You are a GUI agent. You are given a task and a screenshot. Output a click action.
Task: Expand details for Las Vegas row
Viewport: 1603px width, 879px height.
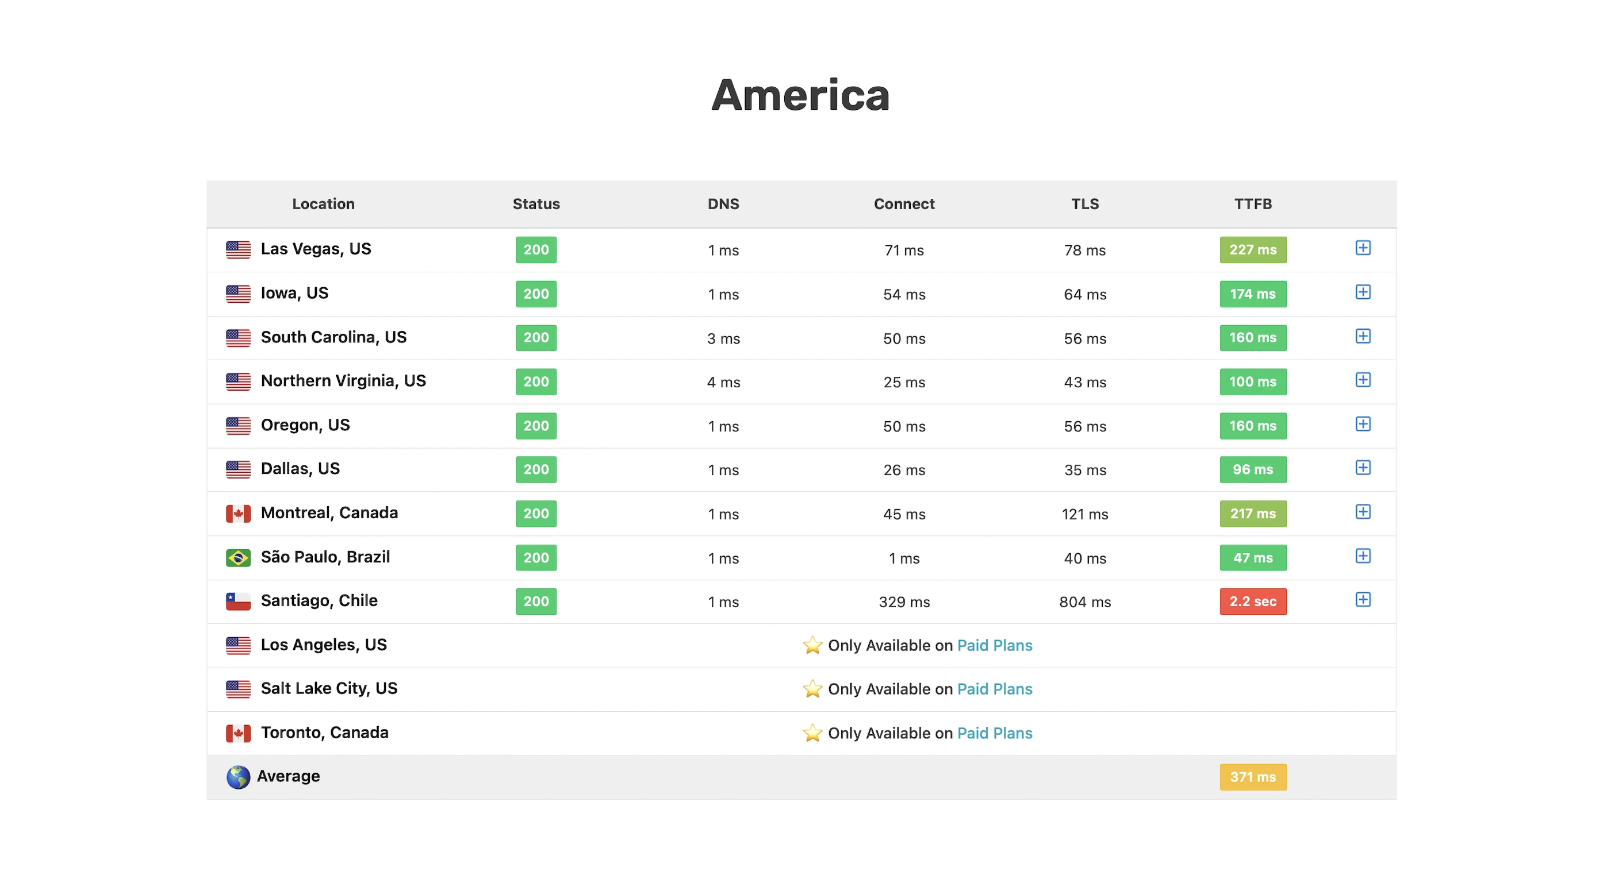point(1362,248)
